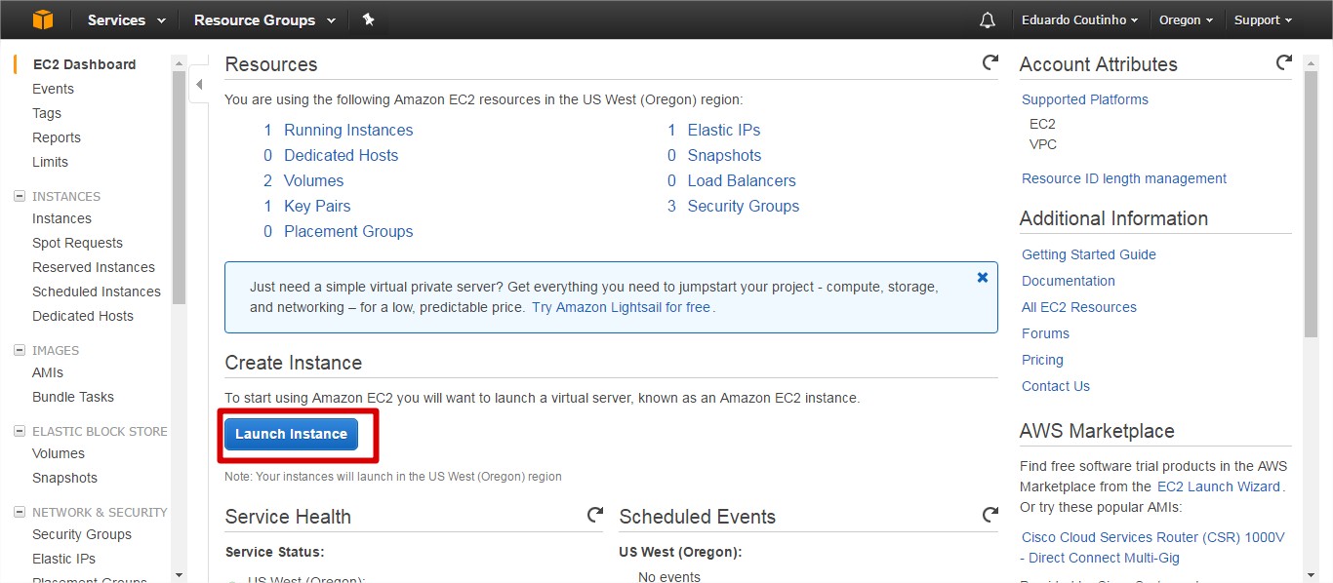Refresh the Resources section
Image resolution: width=1333 pixels, height=583 pixels.
click(x=990, y=63)
